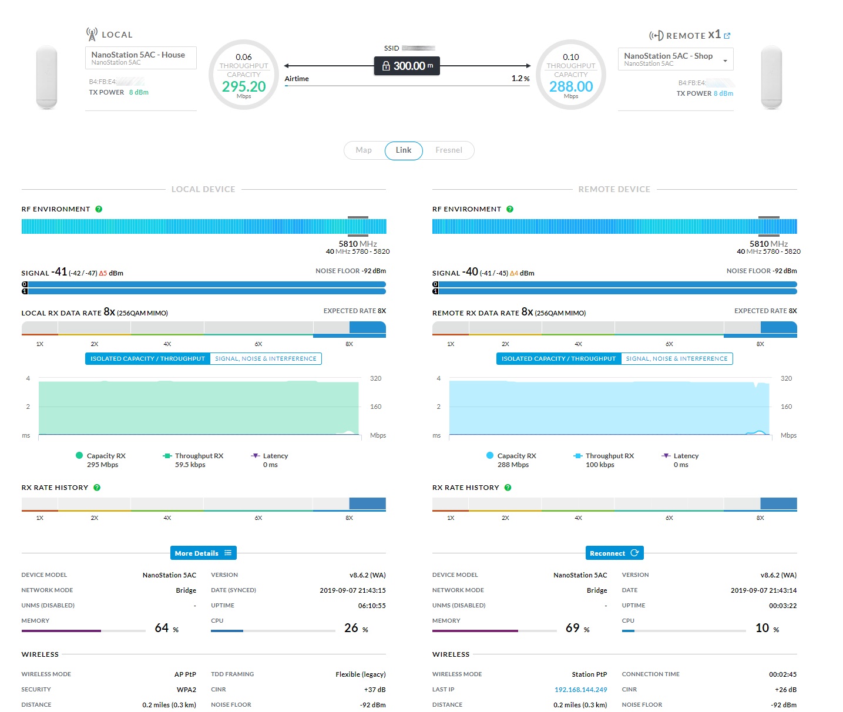Image resolution: width=843 pixels, height=712 pixels.
Task: Click the remote TX Power 8 dBm value
Action: pyautogui.click(x=723, y=93)
